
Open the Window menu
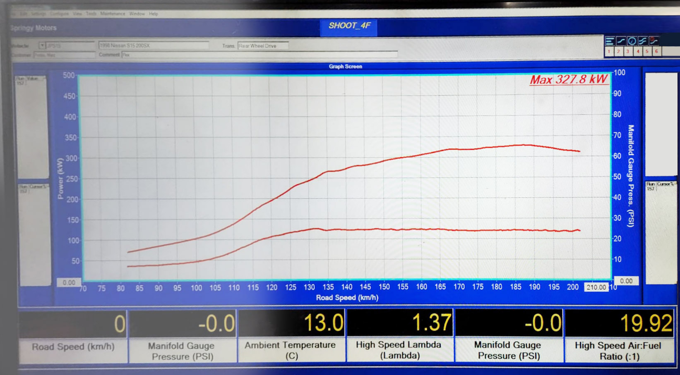coord(137,14)
